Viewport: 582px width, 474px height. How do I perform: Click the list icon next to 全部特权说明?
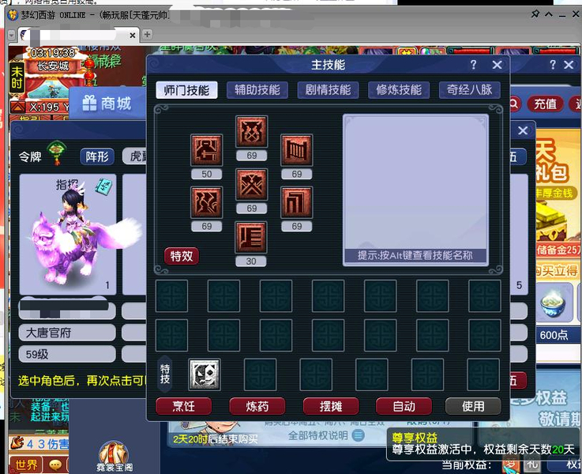click(359, 435)
